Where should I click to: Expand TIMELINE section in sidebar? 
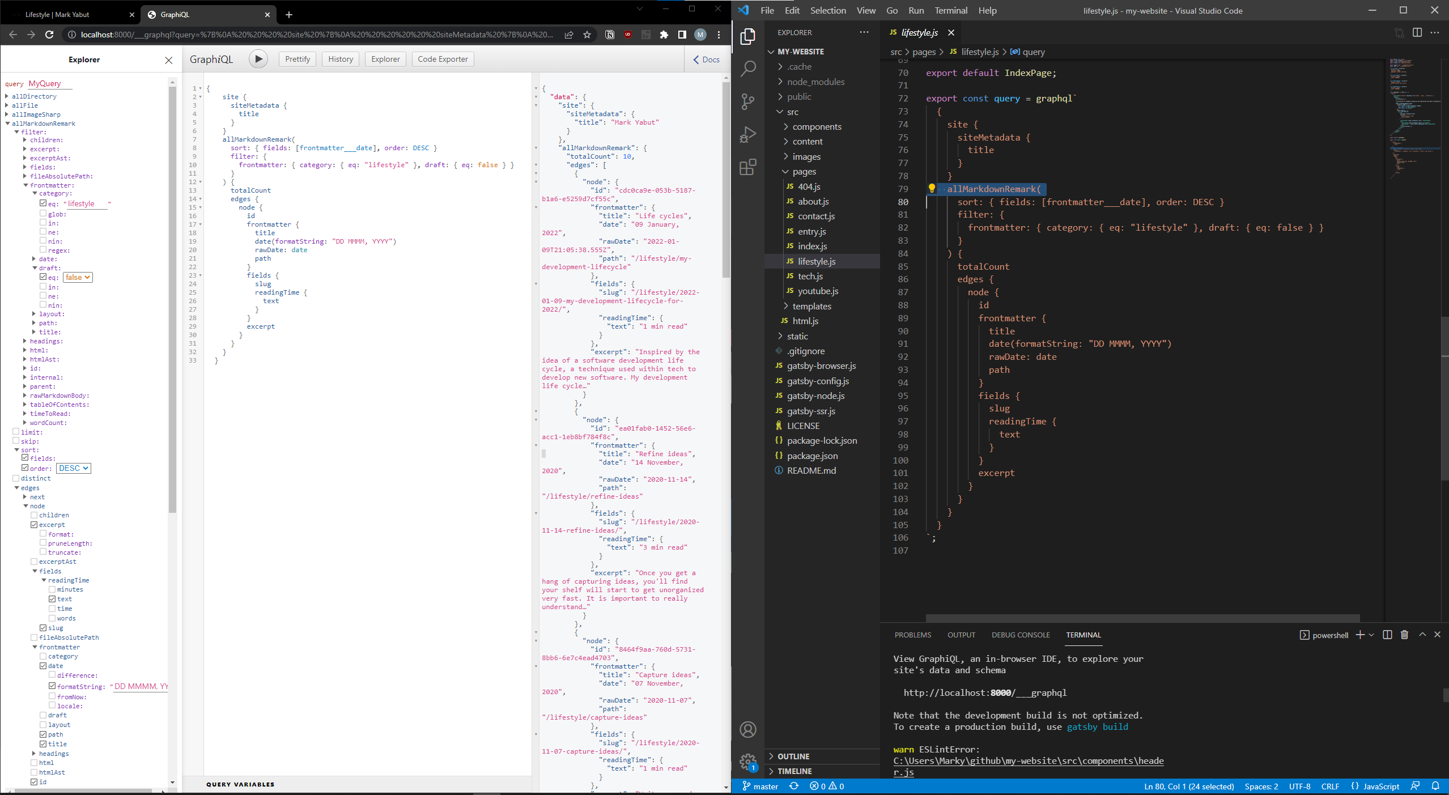[794, 771]
